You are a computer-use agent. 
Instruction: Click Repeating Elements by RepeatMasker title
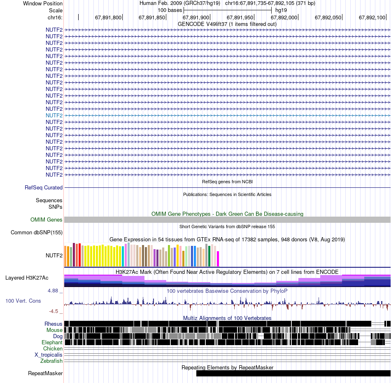[x=227, y=367]
